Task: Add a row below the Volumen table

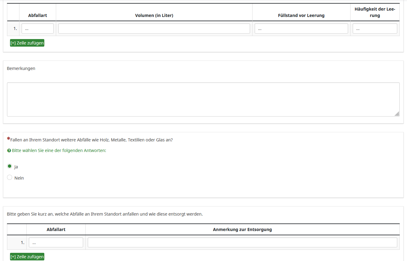Action: (27, 43)
